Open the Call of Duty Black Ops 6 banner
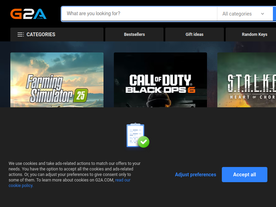The width and height of the screenshot is (276, 207). tap(160, 80)
